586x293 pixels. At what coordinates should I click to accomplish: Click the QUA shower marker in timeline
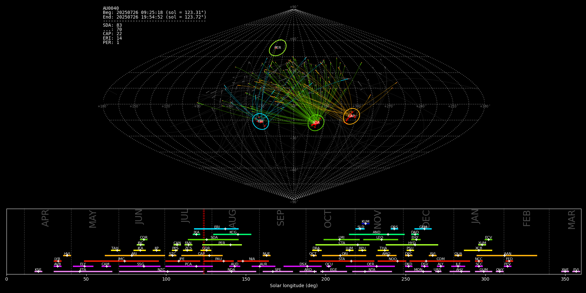(x=458, y=256)
